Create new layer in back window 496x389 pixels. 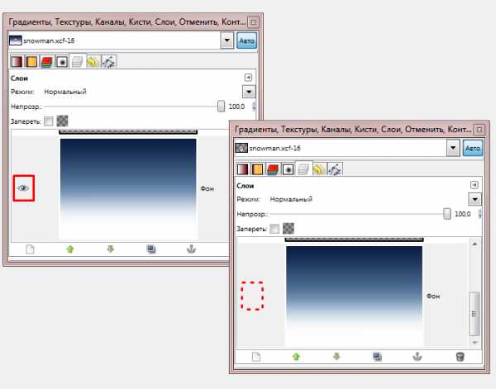coord(30,249)
